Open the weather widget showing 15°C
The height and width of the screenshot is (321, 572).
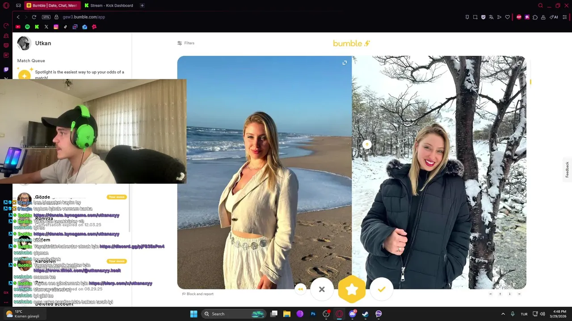point(22,314)
